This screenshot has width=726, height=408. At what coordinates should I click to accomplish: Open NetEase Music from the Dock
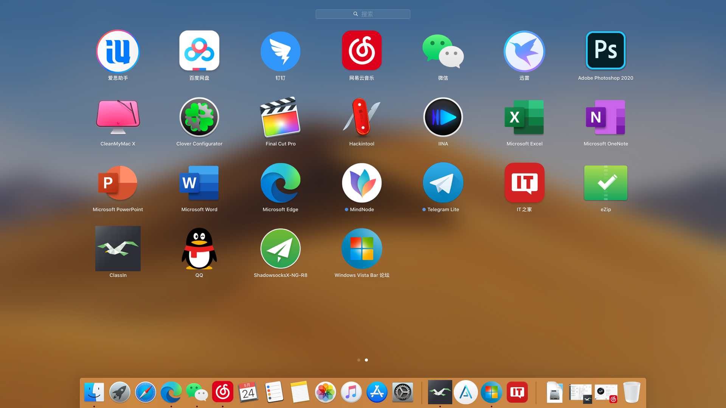pos(223,392)
